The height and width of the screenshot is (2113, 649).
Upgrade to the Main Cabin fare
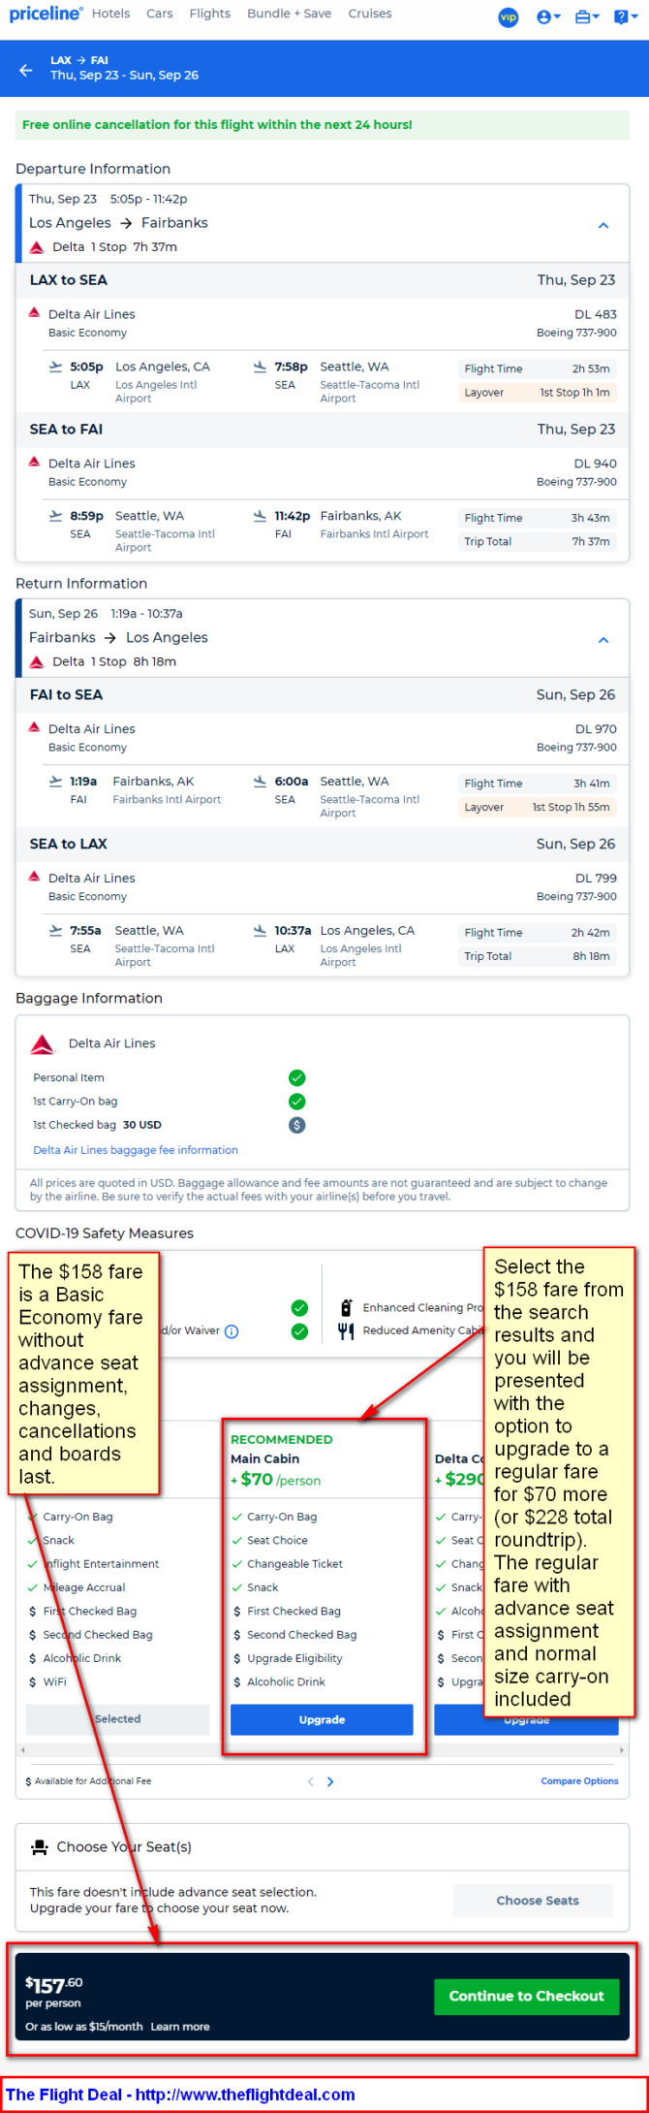322,1719
